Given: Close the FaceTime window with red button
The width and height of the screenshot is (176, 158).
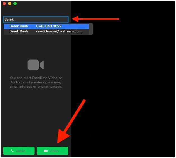Looking at the screenshot, I should coord(4,4).
